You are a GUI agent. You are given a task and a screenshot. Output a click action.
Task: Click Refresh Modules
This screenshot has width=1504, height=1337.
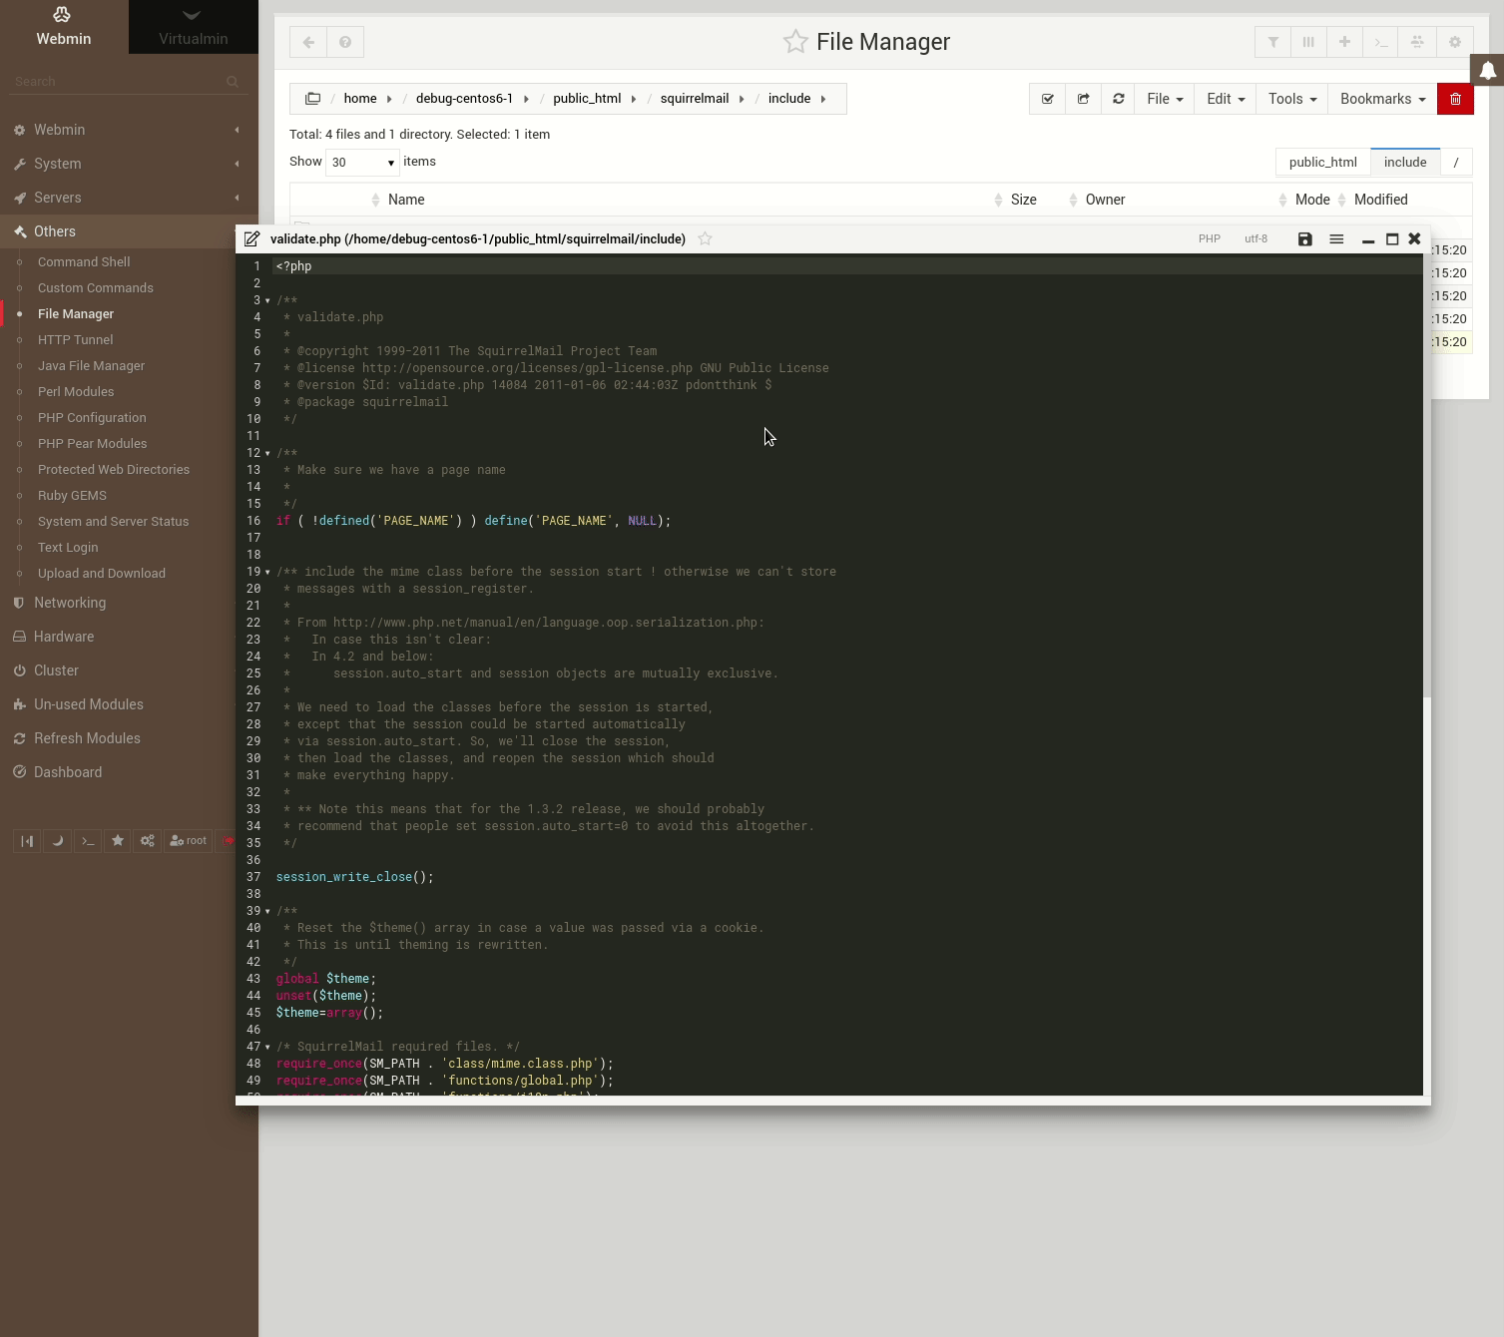tap(87, 738)
